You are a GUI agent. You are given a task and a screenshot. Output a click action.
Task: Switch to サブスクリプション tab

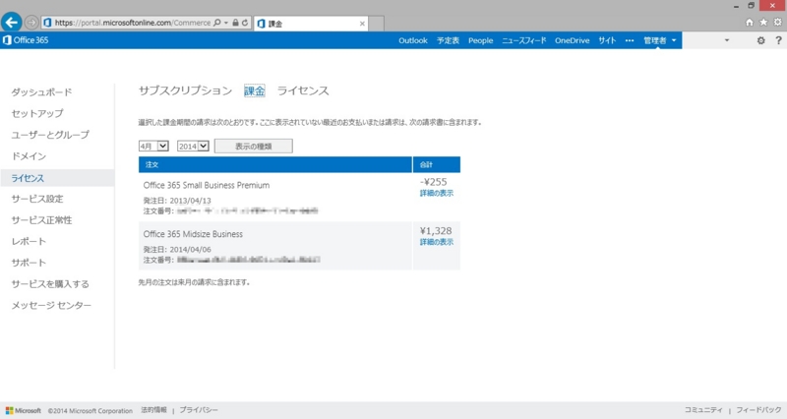(x=185, y=90)
